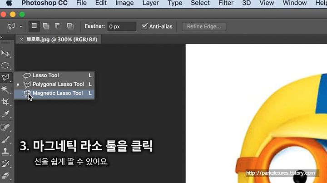Open the Layer menu
The width and height of the screenshot is (327, 183).
pos(151,3)
